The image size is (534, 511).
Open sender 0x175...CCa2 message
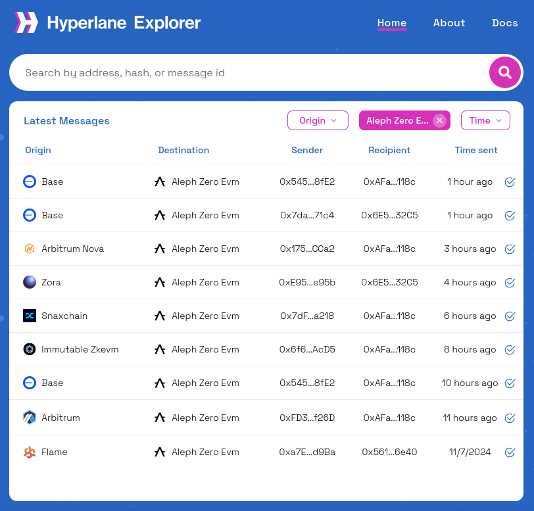click(307, 249)
